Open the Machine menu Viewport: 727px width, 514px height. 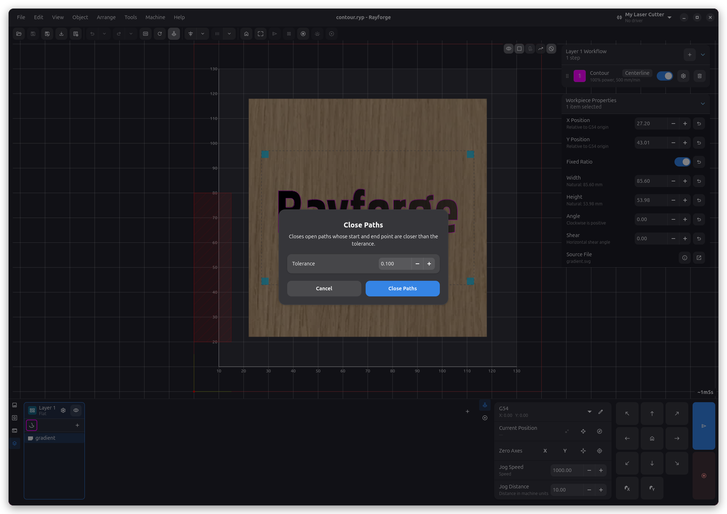pos(155,17)
